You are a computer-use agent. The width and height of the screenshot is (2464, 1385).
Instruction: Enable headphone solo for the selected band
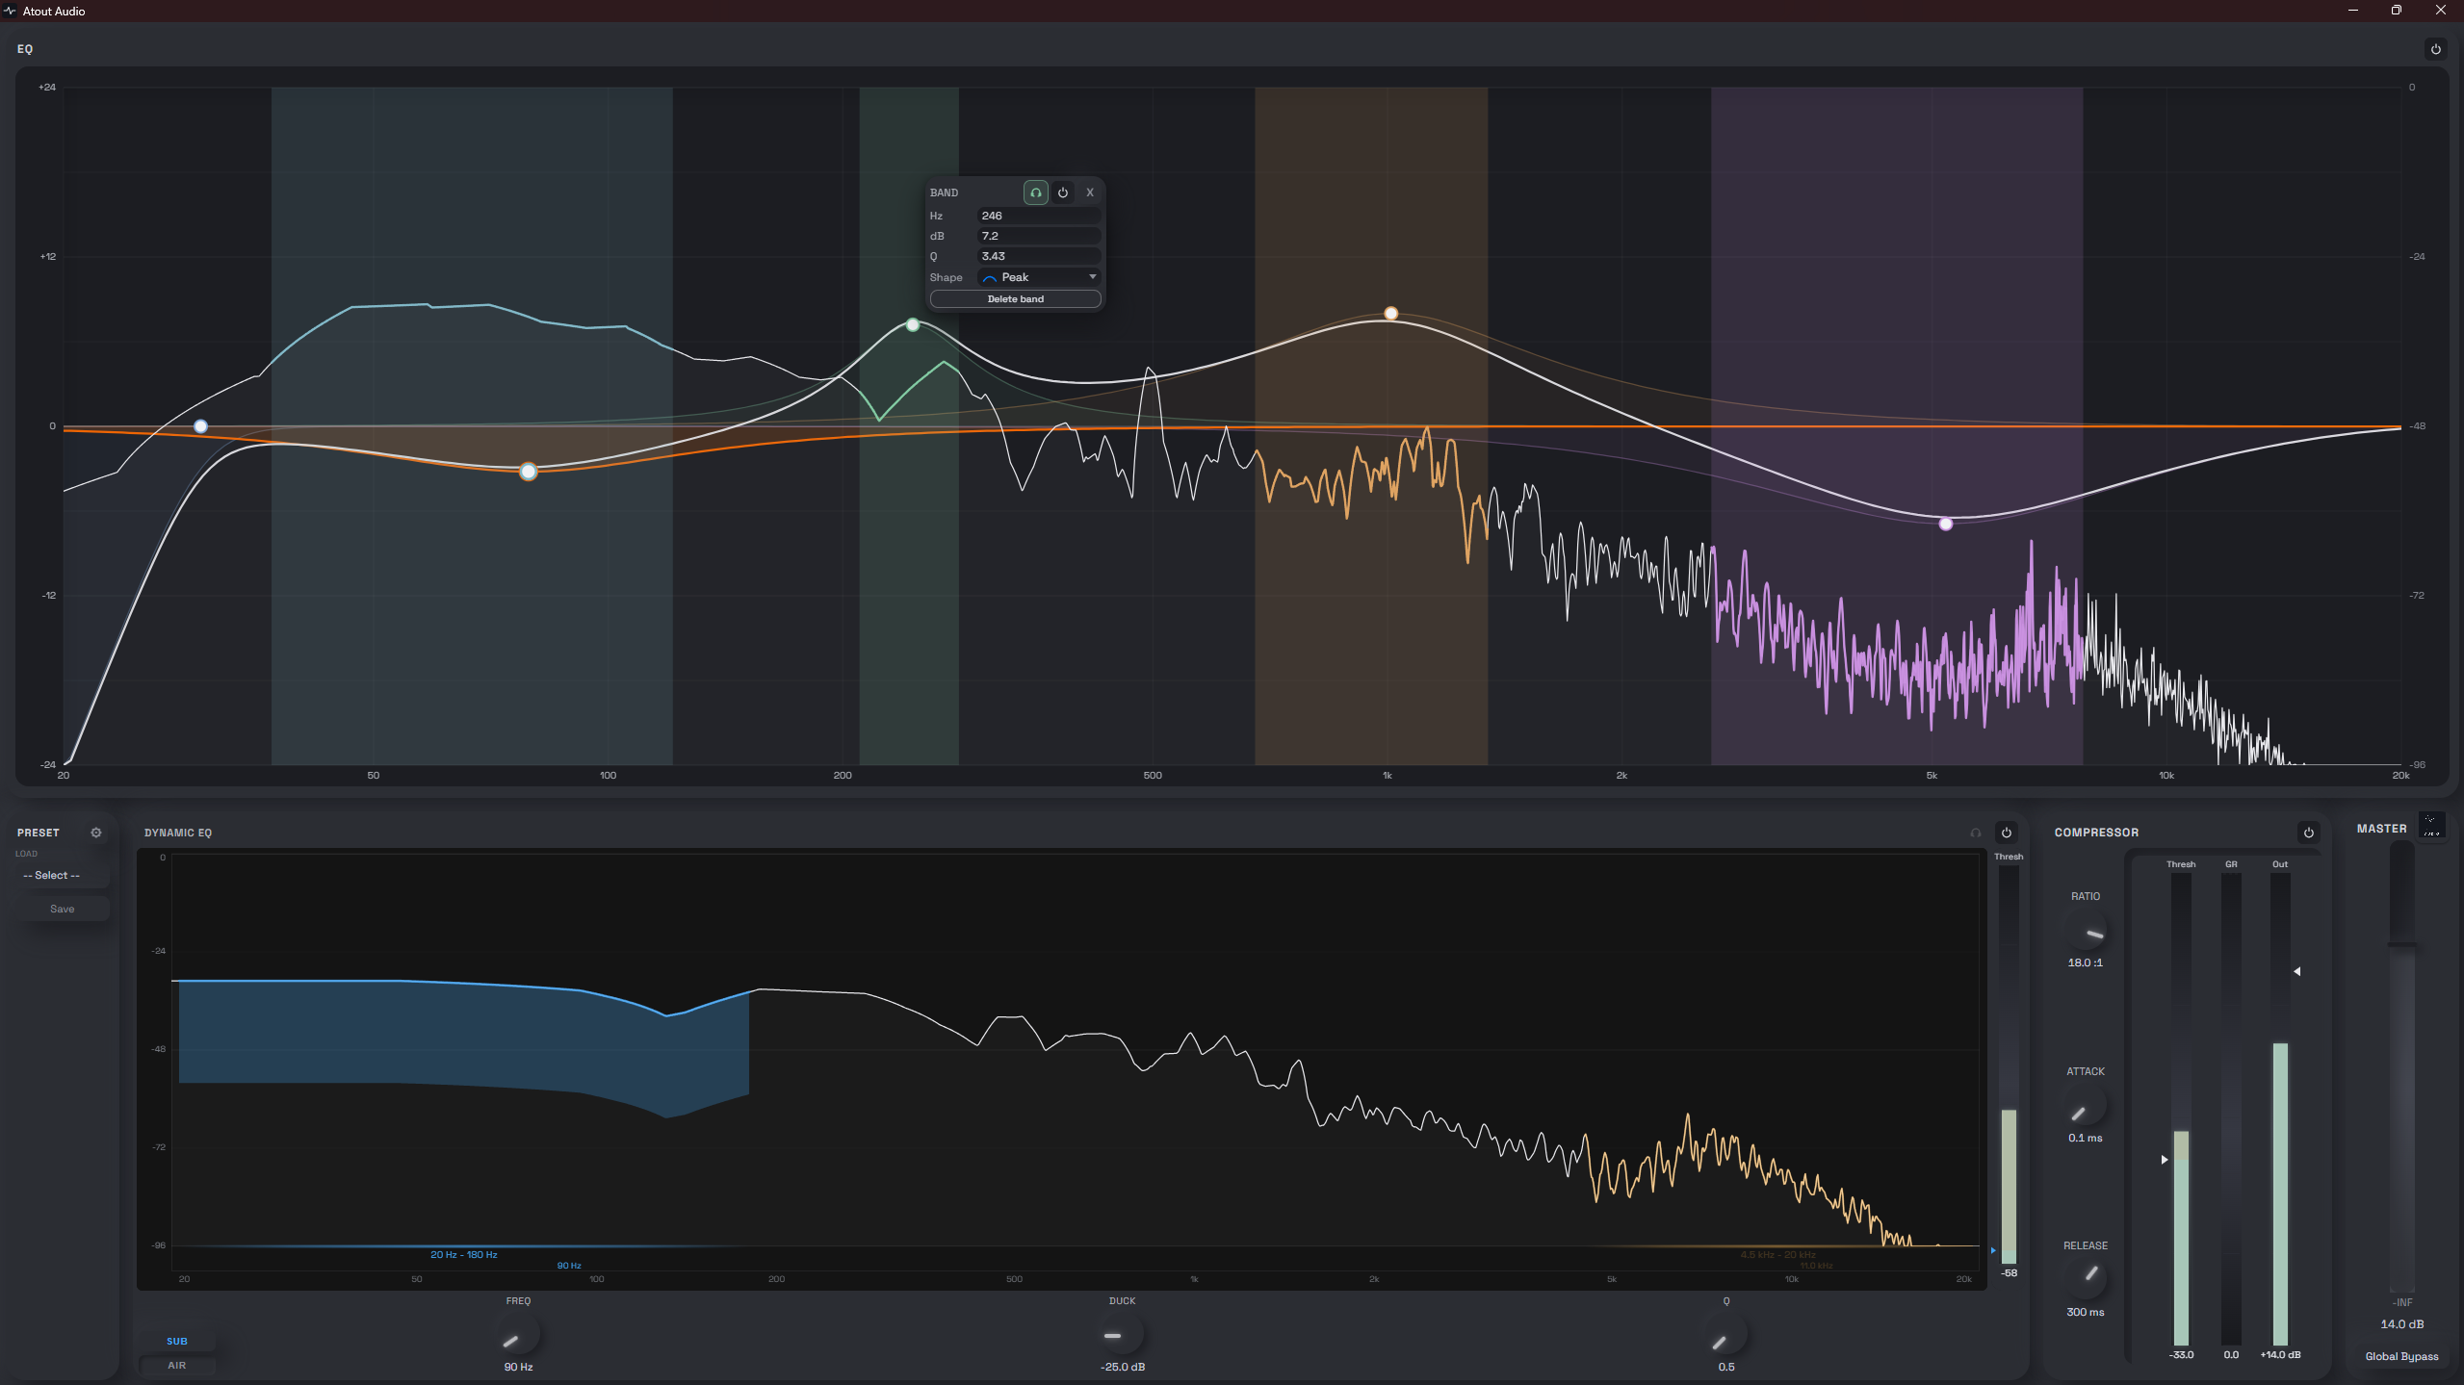(x=1035, y=192)
